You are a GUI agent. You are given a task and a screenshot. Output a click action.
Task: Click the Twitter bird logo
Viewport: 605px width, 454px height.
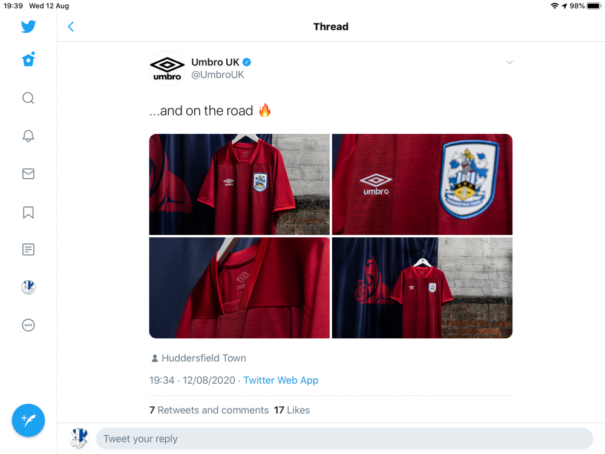(x=28, y=27)
